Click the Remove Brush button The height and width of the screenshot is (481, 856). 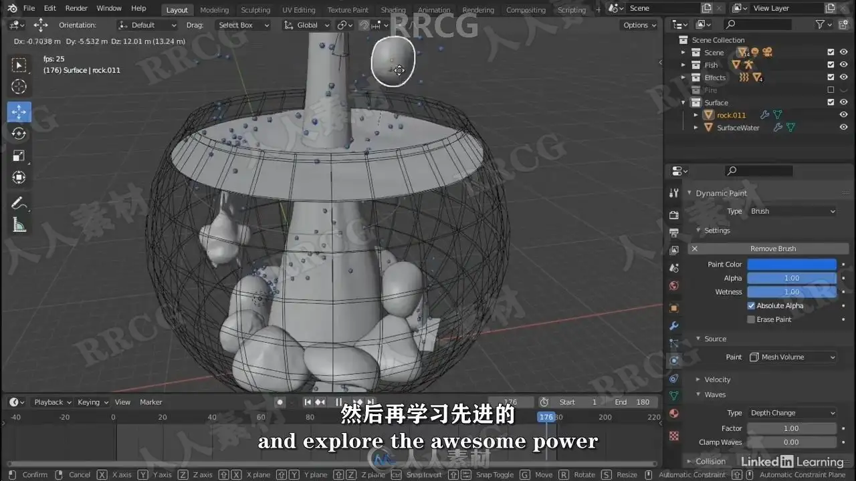[x=768, y=249]
